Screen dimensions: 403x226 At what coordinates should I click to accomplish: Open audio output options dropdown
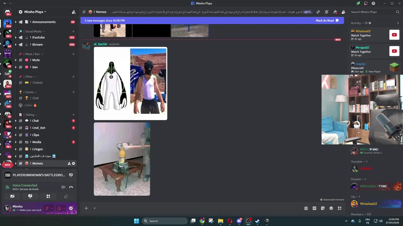[64, 208]
